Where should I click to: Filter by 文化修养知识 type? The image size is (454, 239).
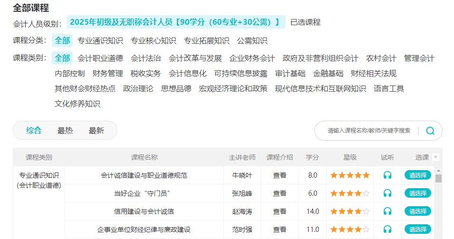[x=77, y=104]
